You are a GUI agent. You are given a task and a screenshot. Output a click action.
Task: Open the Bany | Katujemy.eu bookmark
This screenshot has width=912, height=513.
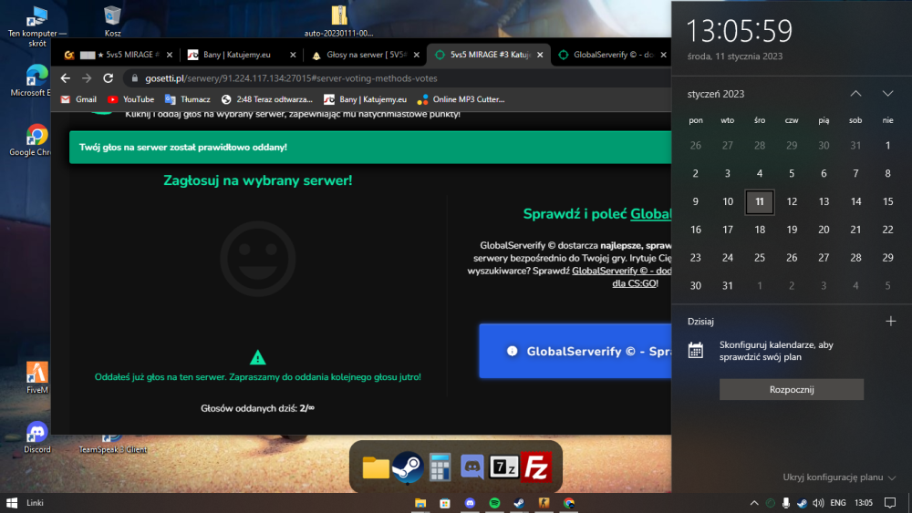[x=366, y=99]
